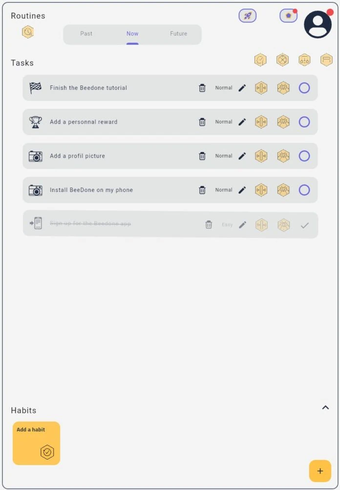Click the yellow plus add button
The width and height of the screenshot is (340, 490).
pyautogui.click(x=320, y=471)
